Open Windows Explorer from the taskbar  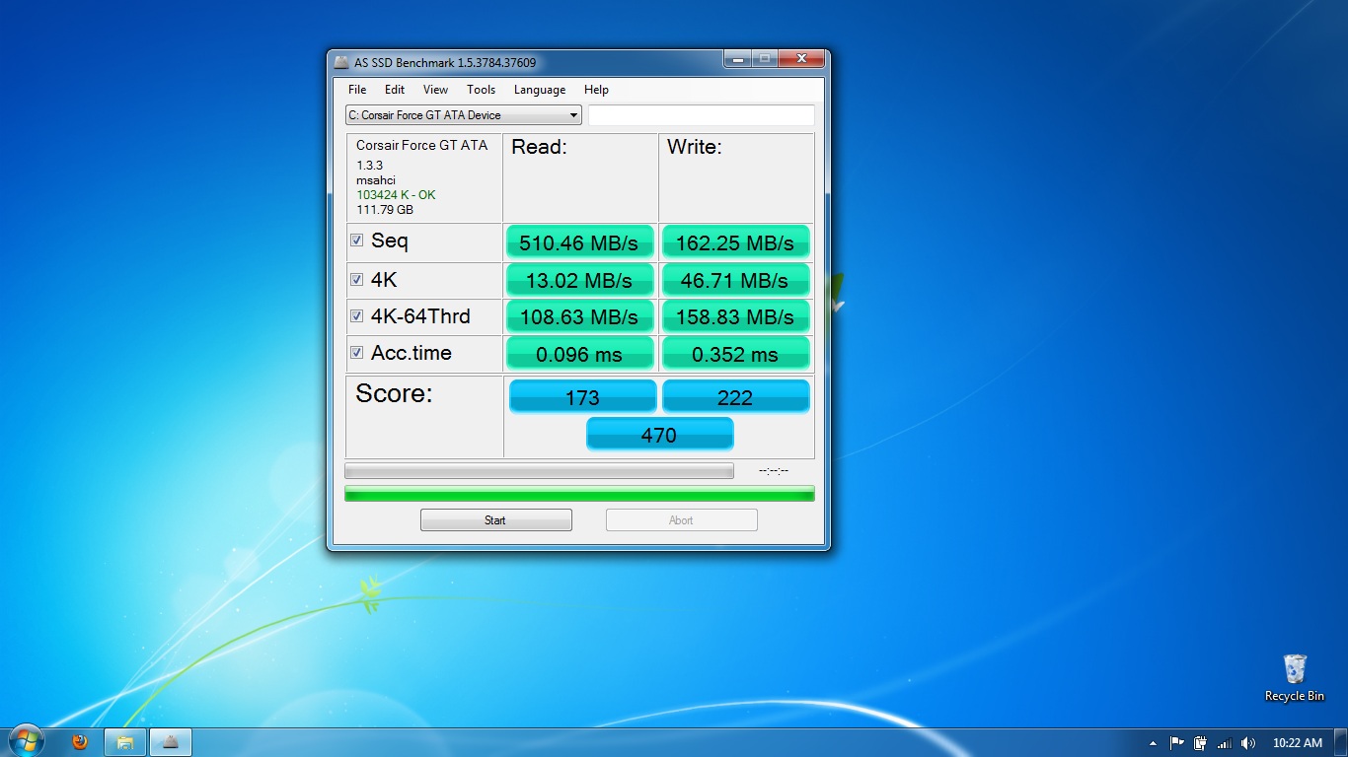[125, 742]
